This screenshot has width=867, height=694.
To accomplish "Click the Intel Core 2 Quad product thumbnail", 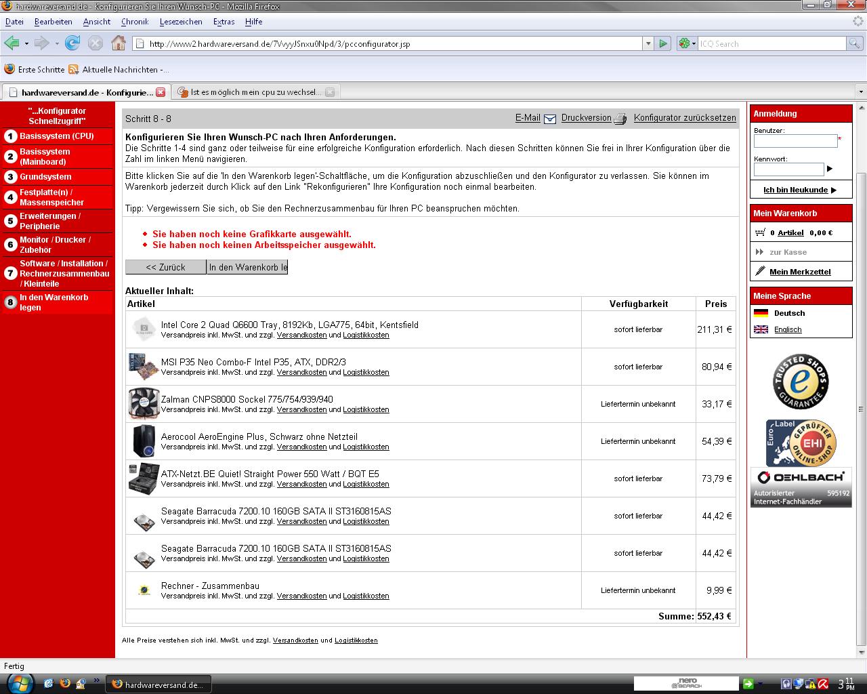I will [144, 329].
